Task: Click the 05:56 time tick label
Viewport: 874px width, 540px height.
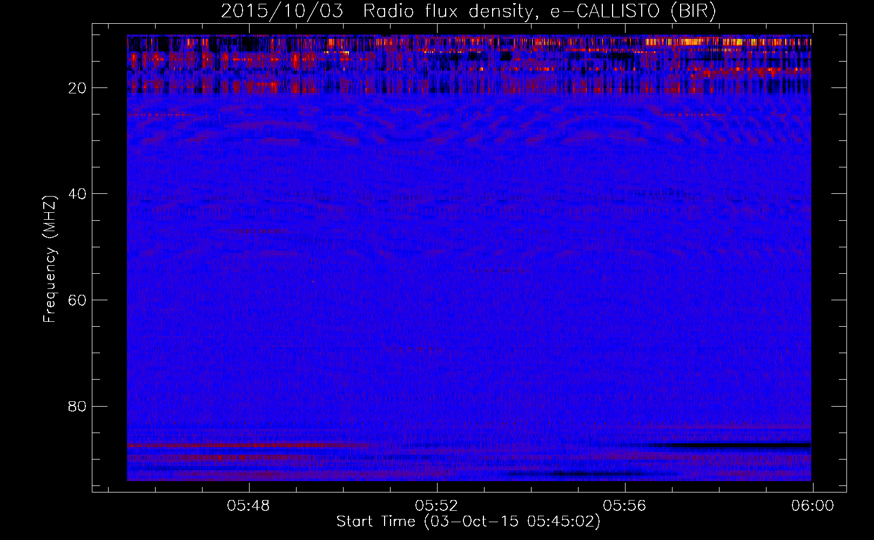Action: click(x=624, y=506)
